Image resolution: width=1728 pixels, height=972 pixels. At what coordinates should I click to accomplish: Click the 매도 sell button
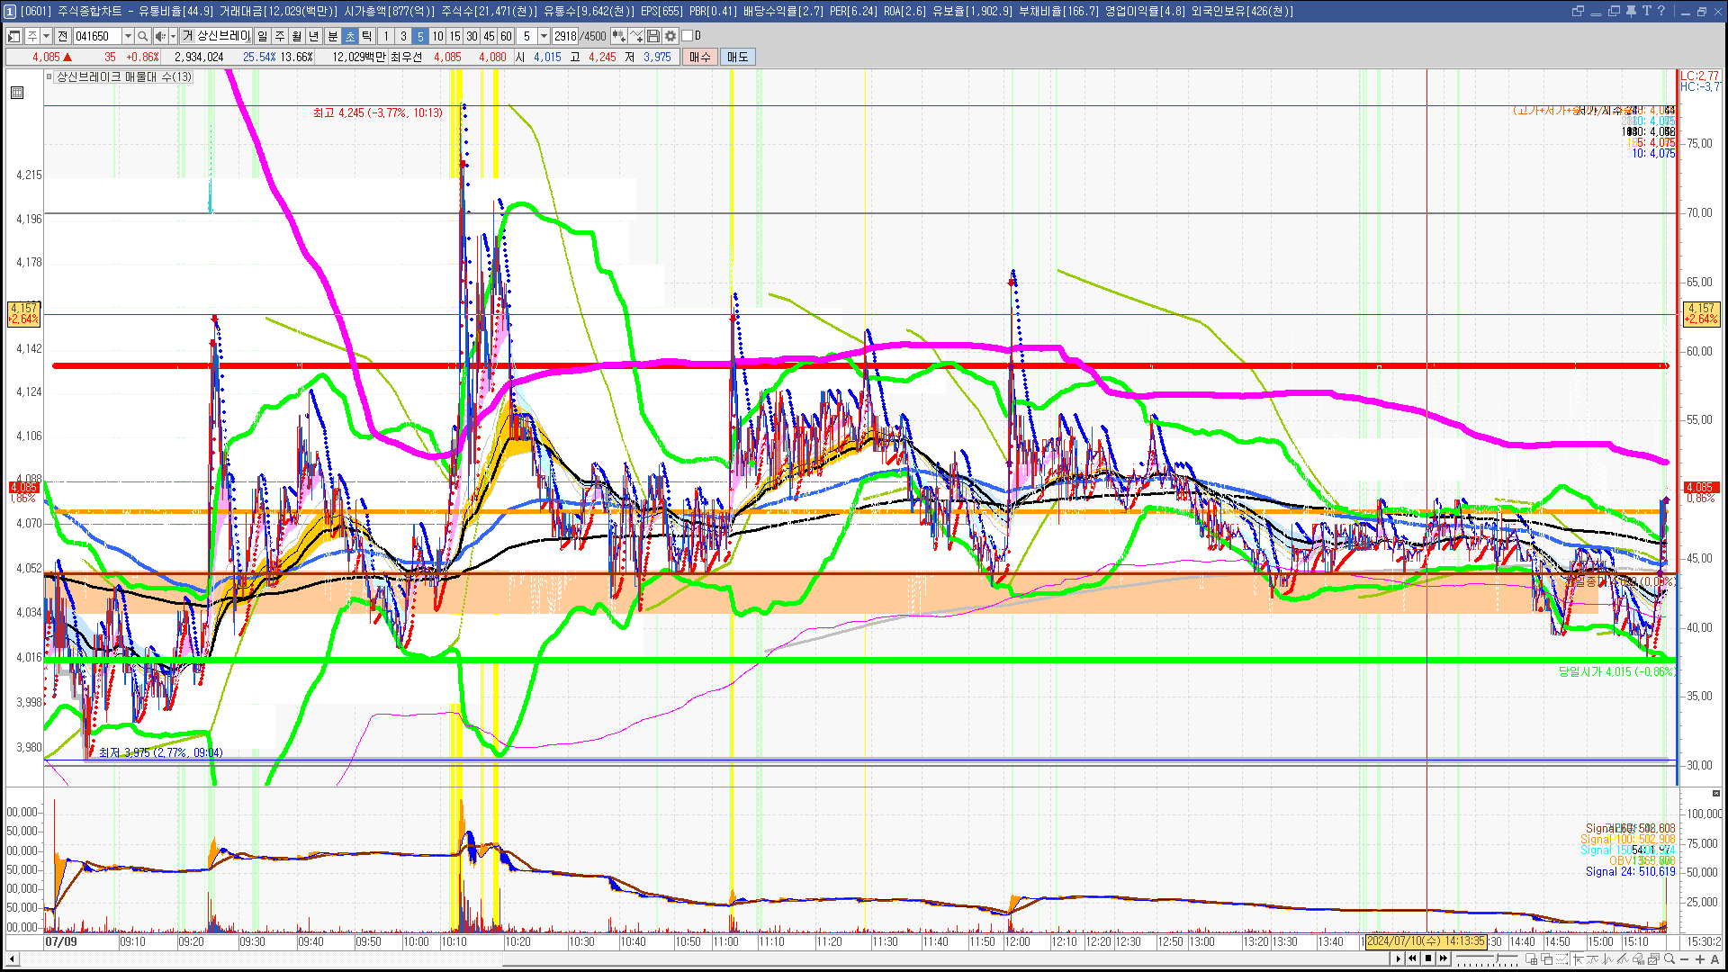[x=738, y=57]
